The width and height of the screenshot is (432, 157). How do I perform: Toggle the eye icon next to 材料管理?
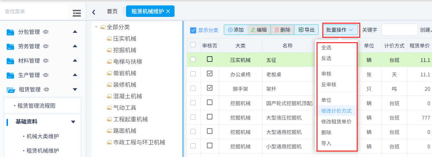coord(46,60)
